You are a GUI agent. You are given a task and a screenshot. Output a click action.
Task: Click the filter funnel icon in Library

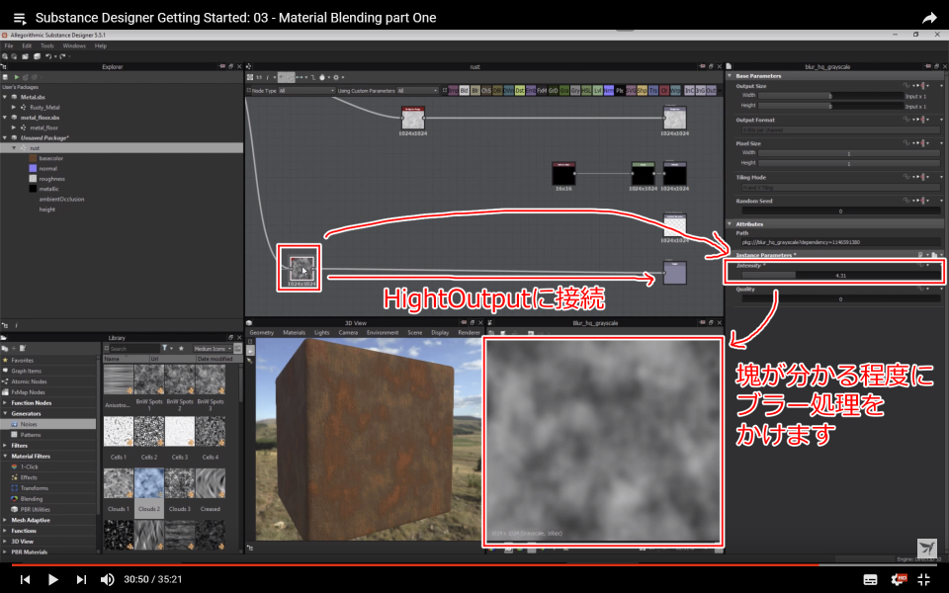click(165, 349)
